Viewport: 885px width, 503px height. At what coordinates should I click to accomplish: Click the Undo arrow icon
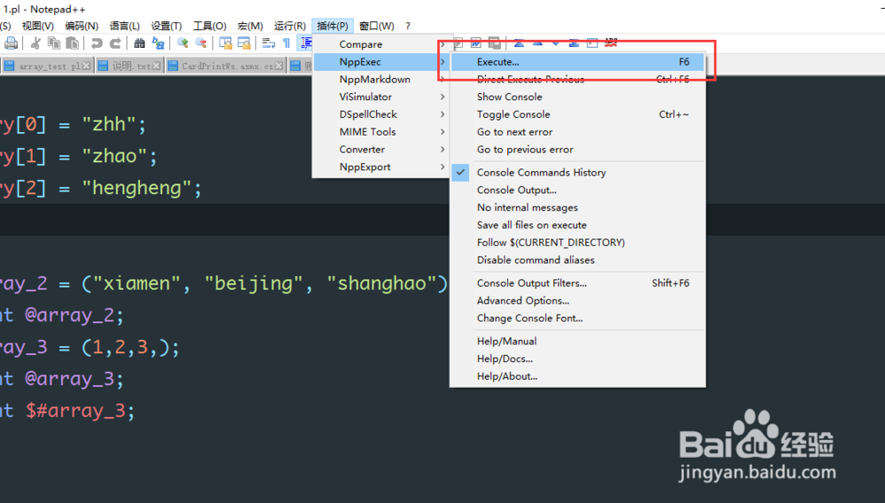pos(96,43)
